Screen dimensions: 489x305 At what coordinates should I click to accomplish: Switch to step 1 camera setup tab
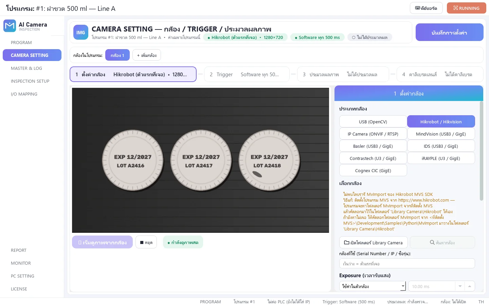click(133, 74)
